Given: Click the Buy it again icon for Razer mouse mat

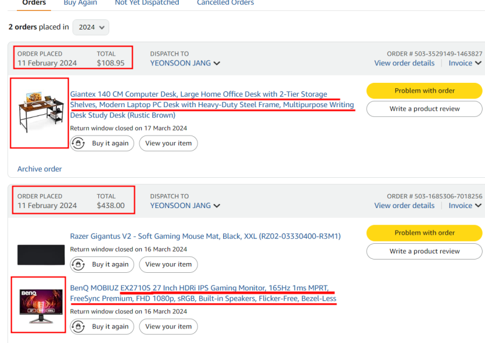Looking at the screenshot, I should (78, 264).
